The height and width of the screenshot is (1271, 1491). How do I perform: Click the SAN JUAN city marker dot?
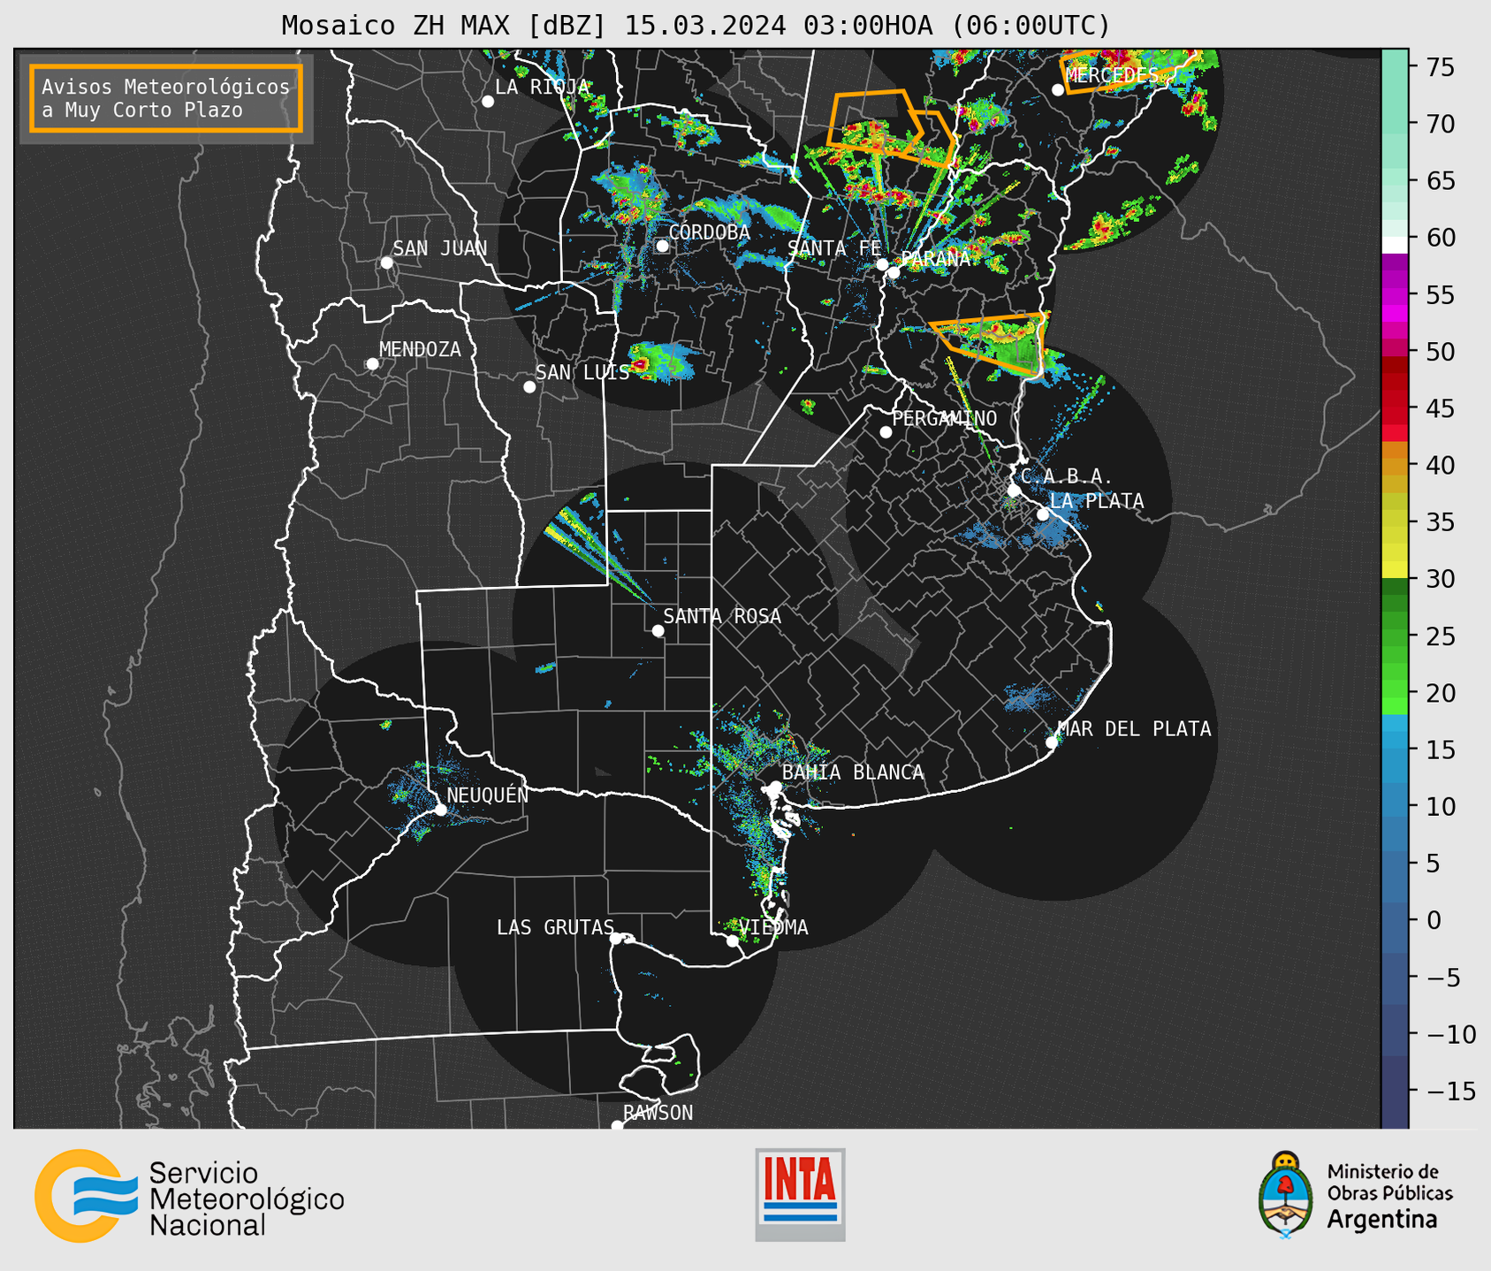(x=386, y=263)
